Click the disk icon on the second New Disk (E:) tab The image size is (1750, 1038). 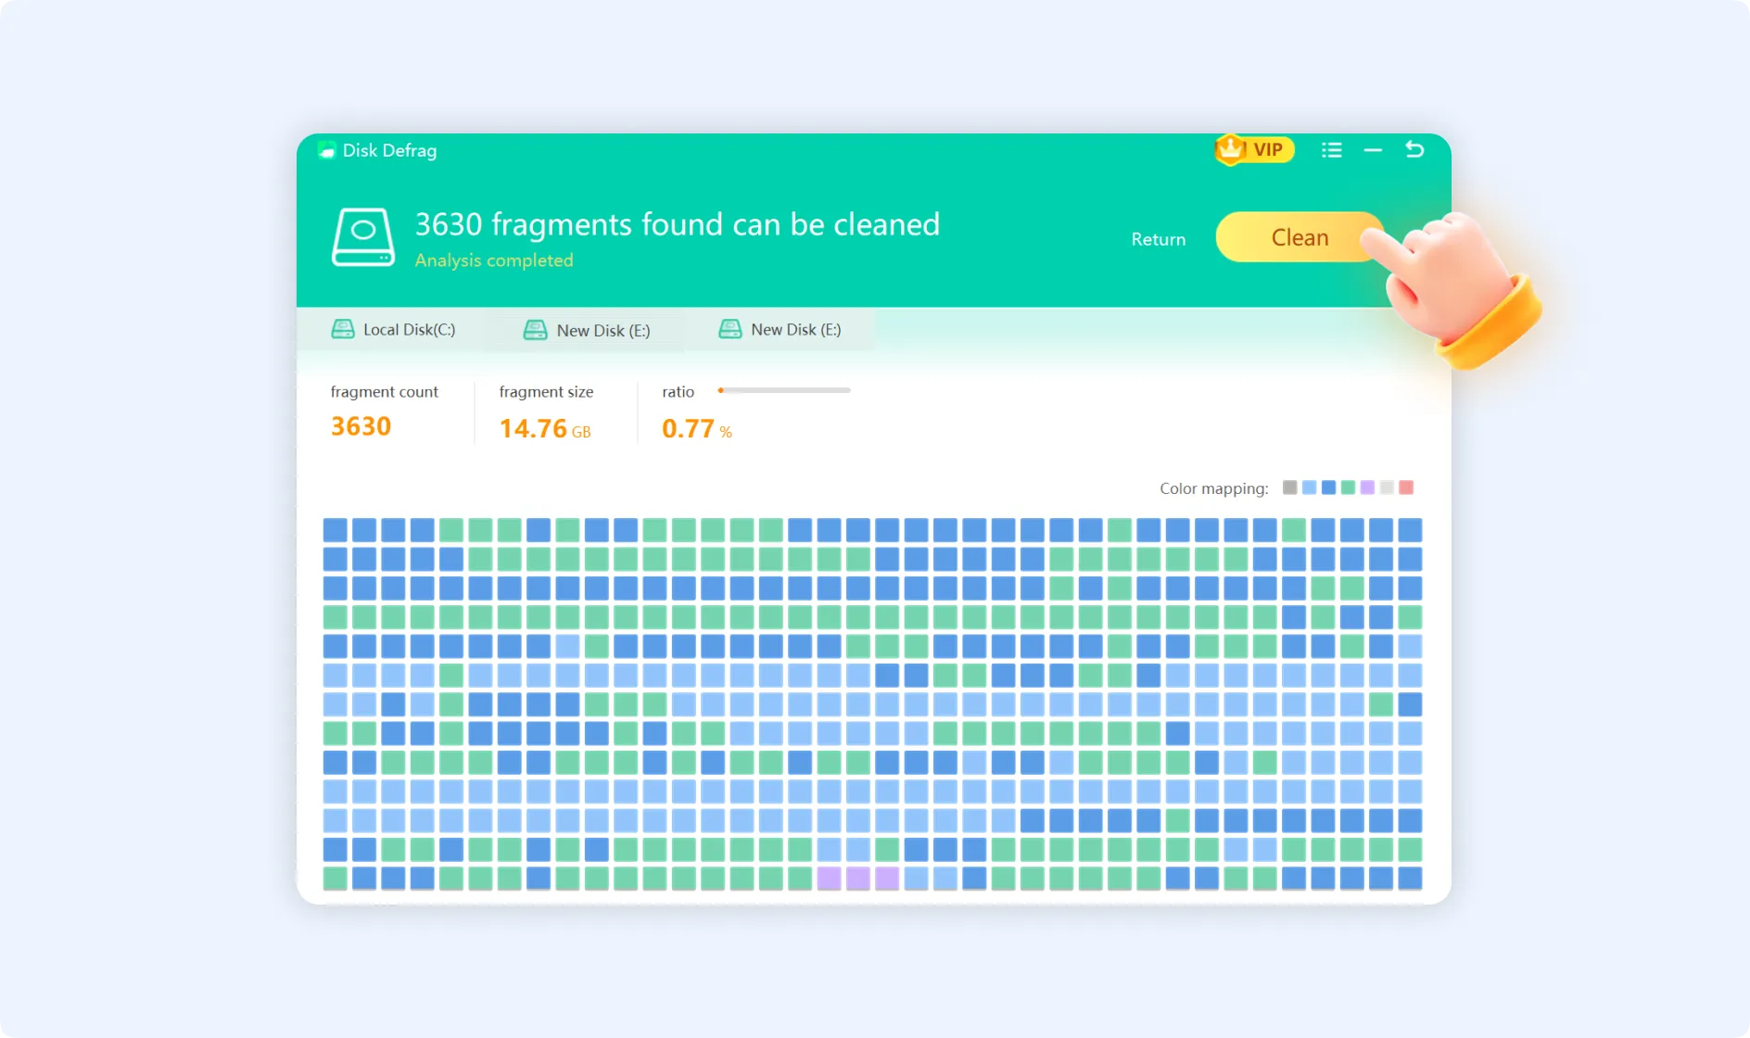coord(729,329)
